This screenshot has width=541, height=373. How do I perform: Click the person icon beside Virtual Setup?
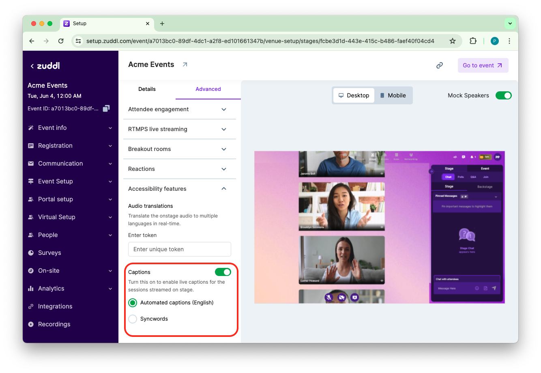(31, 217)
